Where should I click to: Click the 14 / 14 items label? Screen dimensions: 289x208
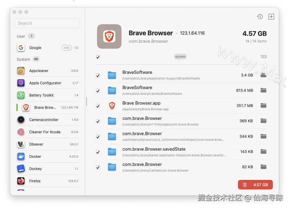pos(256,41)
